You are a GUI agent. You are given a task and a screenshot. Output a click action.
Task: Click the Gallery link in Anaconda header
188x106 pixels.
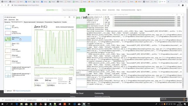[x=98, y=10]
